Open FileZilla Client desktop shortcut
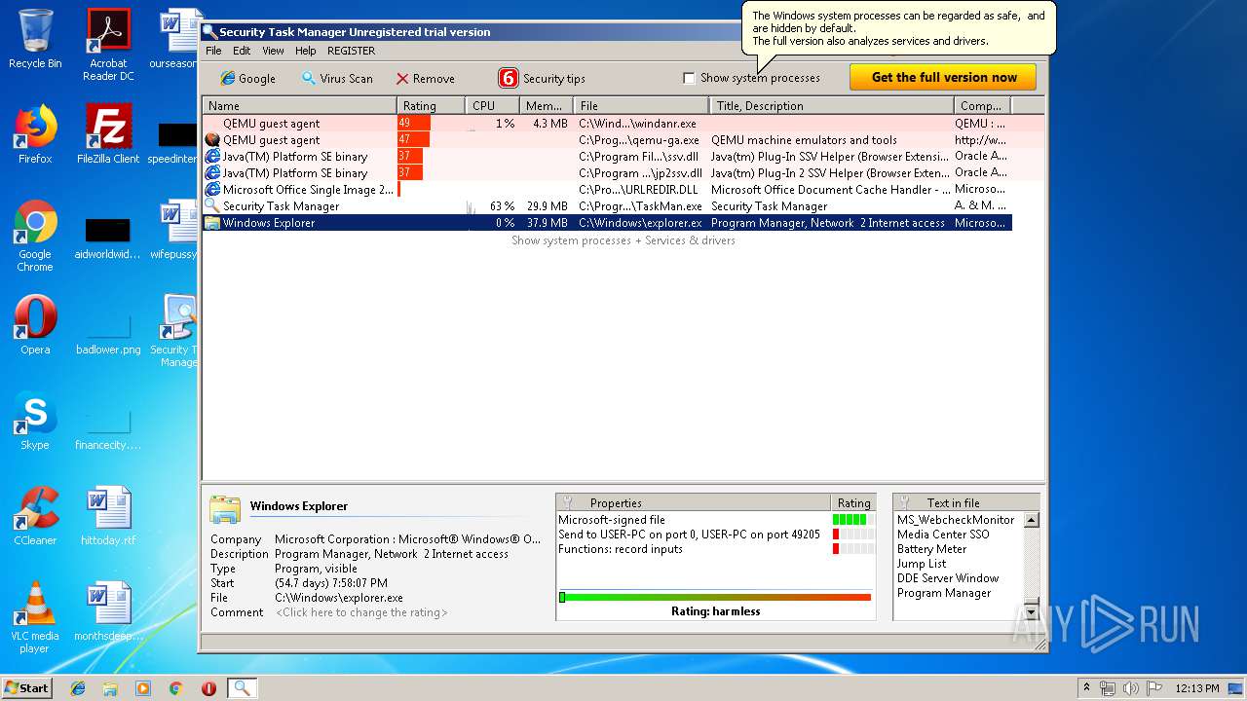 [x=108, y=134]
